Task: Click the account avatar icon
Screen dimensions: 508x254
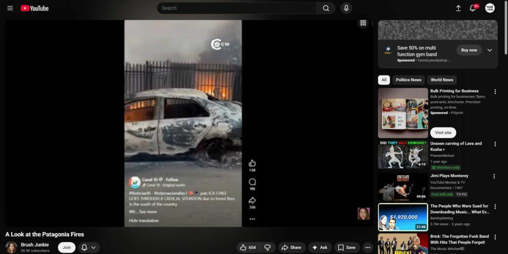Action: 490,8
